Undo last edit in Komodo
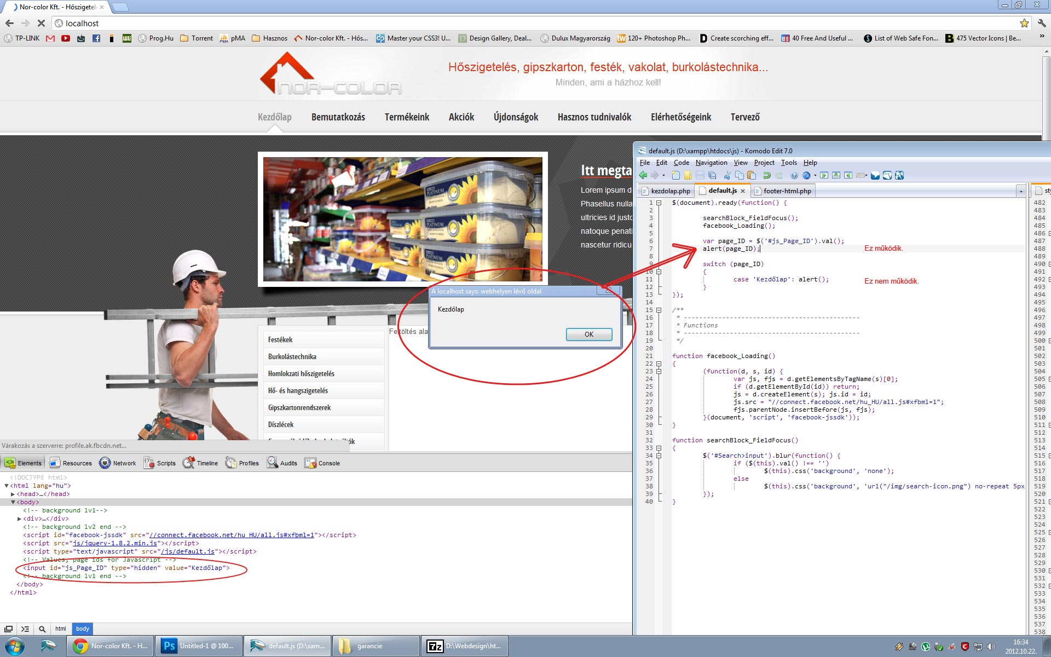 point(767,175)
